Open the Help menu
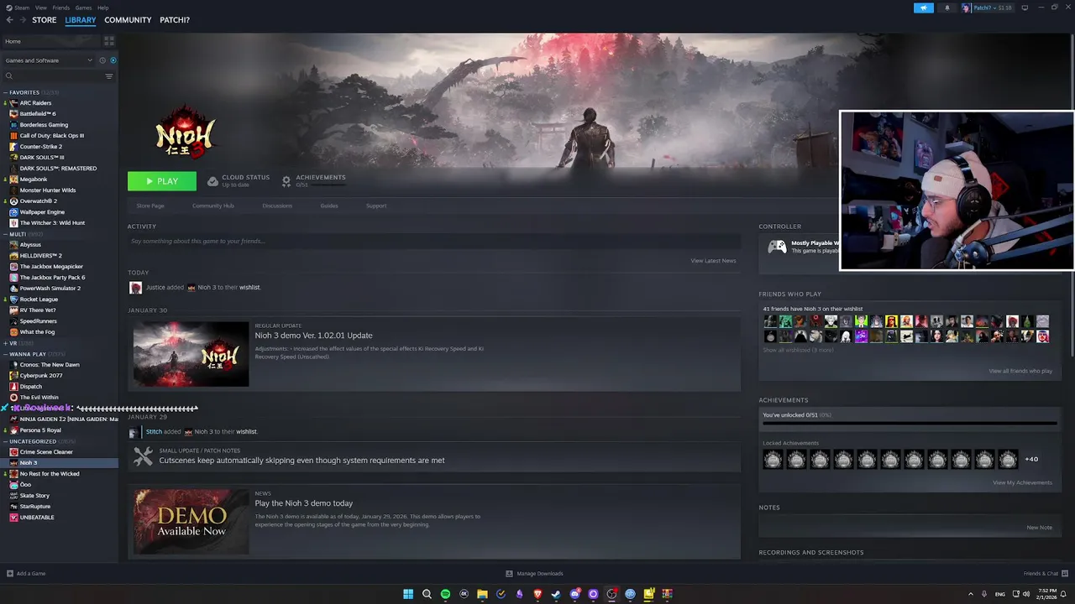The width and height of the screenshot is (1075, 604). (x=103, y=8)
